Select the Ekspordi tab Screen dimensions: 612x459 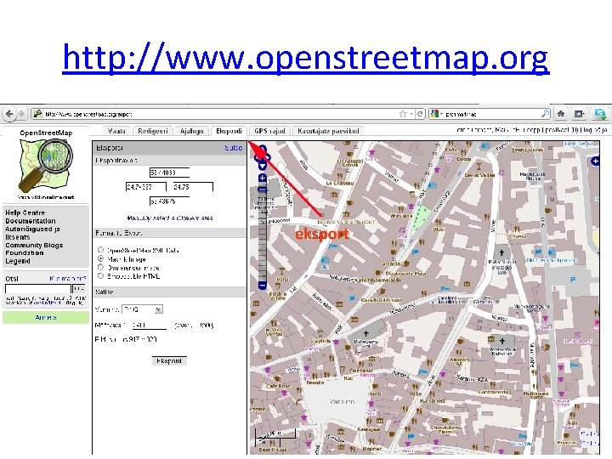pos(229,131)
